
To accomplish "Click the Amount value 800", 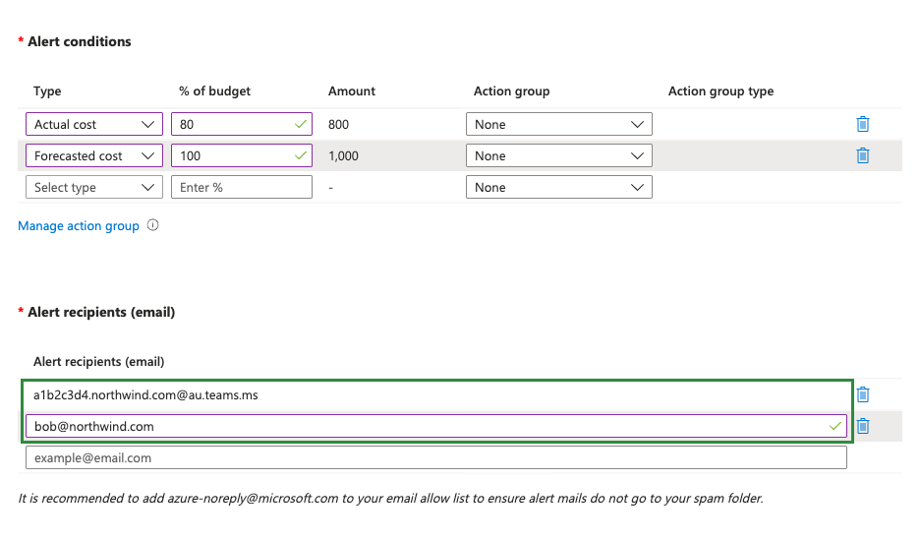I will pyautogui.click(x=338, y=125).
